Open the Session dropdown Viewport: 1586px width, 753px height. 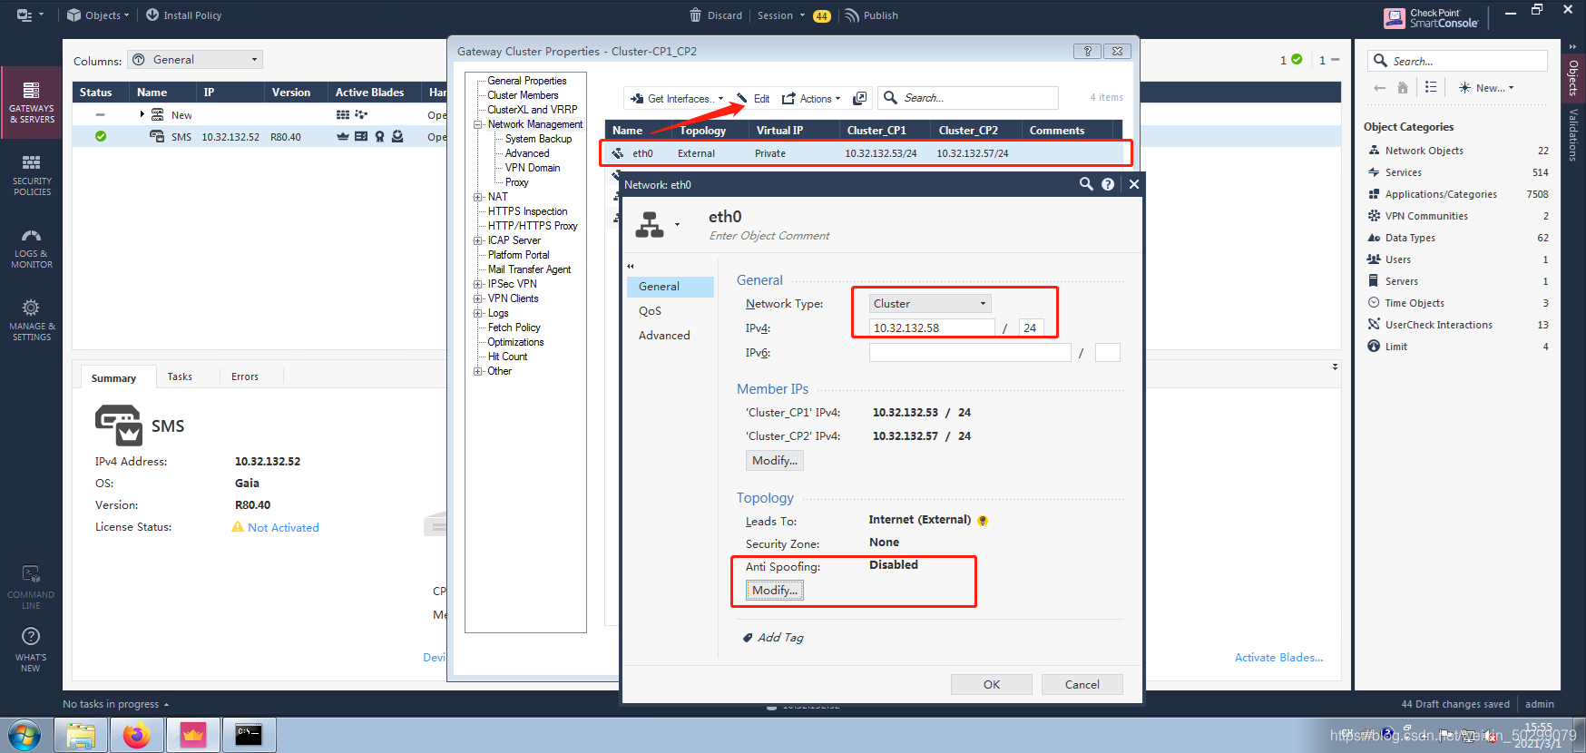(781, 15)
